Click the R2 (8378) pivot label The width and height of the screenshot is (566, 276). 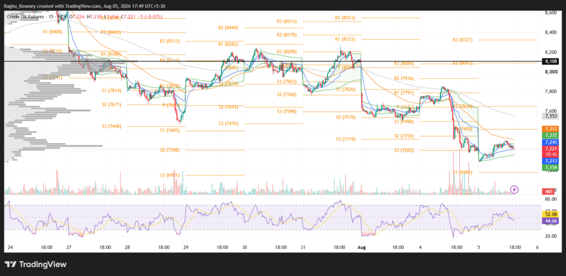pos(287,35)
